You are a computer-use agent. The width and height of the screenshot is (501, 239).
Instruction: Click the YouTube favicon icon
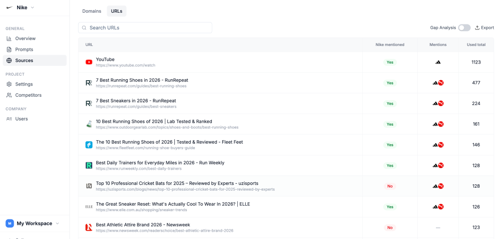point(89,62)
